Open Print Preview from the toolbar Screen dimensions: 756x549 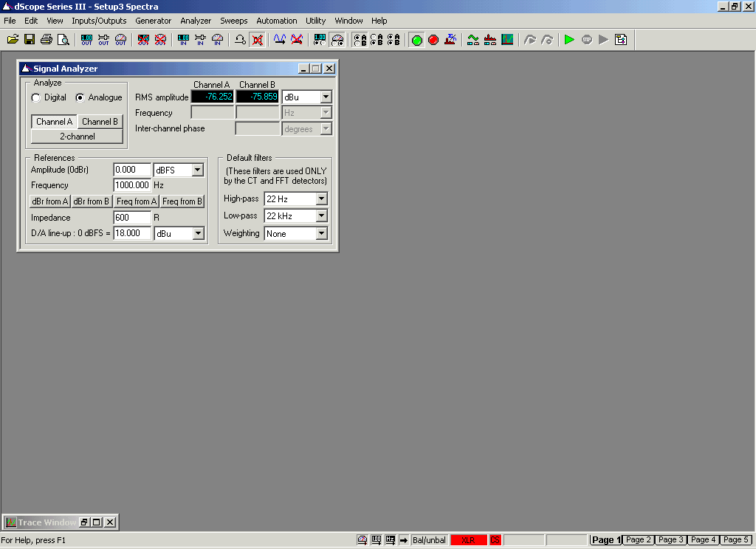coord(63,40)
